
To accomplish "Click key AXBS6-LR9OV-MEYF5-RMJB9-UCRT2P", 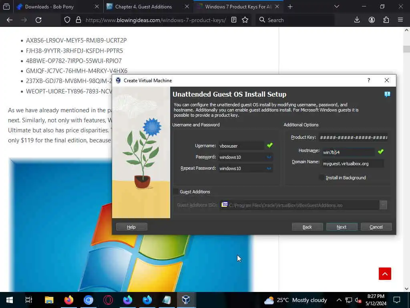I will pos(76,41).
